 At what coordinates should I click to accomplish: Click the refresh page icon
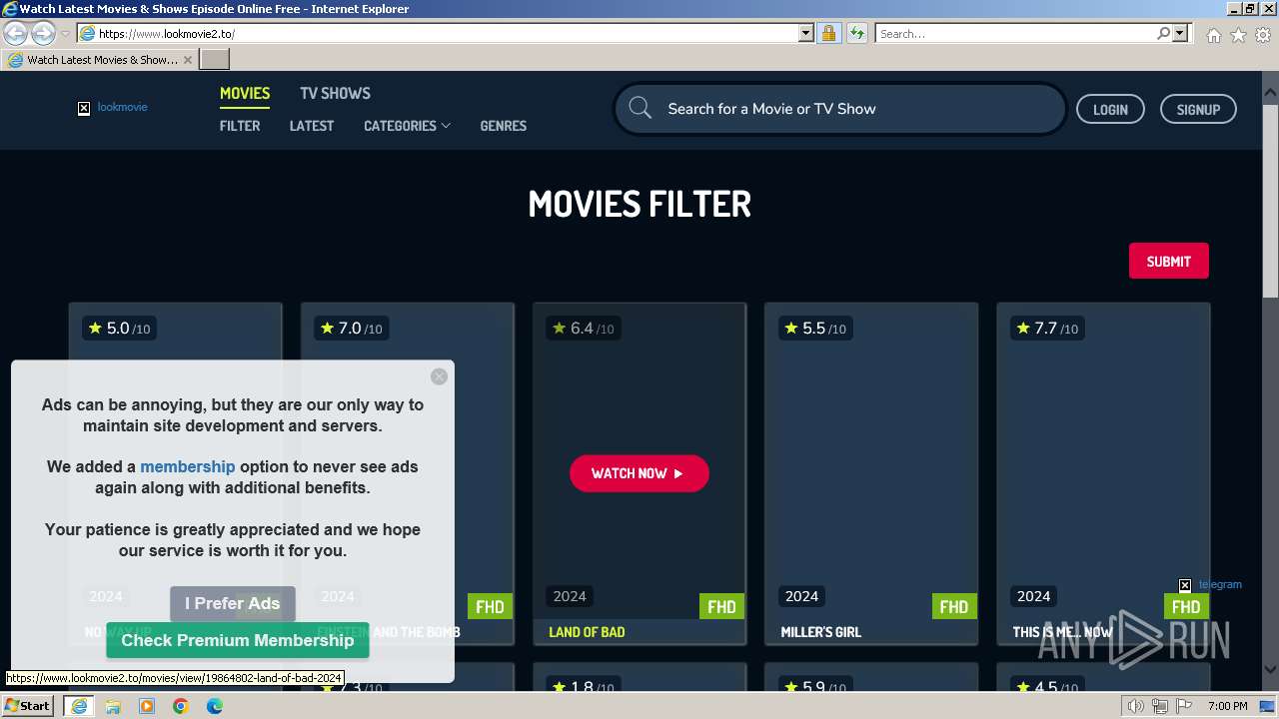[x=856, y=33]
